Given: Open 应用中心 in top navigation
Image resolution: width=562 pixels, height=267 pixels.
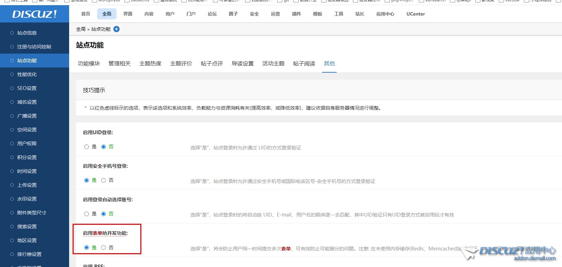Looking at the screenshot, I should pos(385,14).
